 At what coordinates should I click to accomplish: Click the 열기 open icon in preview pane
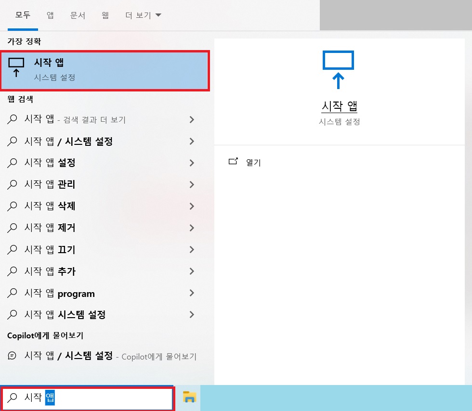(x=233, y=162)
